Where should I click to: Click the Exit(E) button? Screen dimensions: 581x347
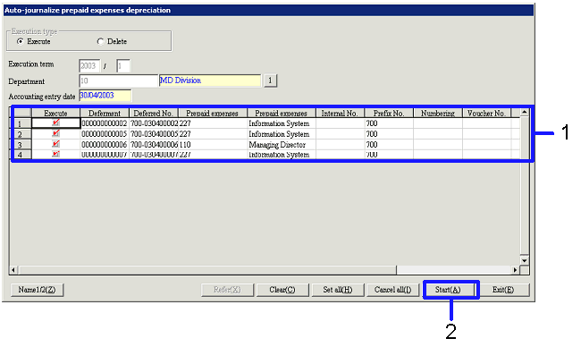pos(503,290)
